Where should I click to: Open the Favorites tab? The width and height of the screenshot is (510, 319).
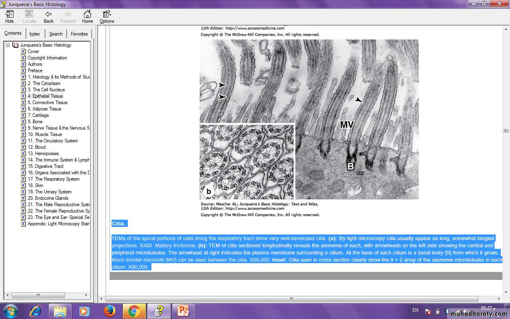pyautogui.click(x=79, y=34)
